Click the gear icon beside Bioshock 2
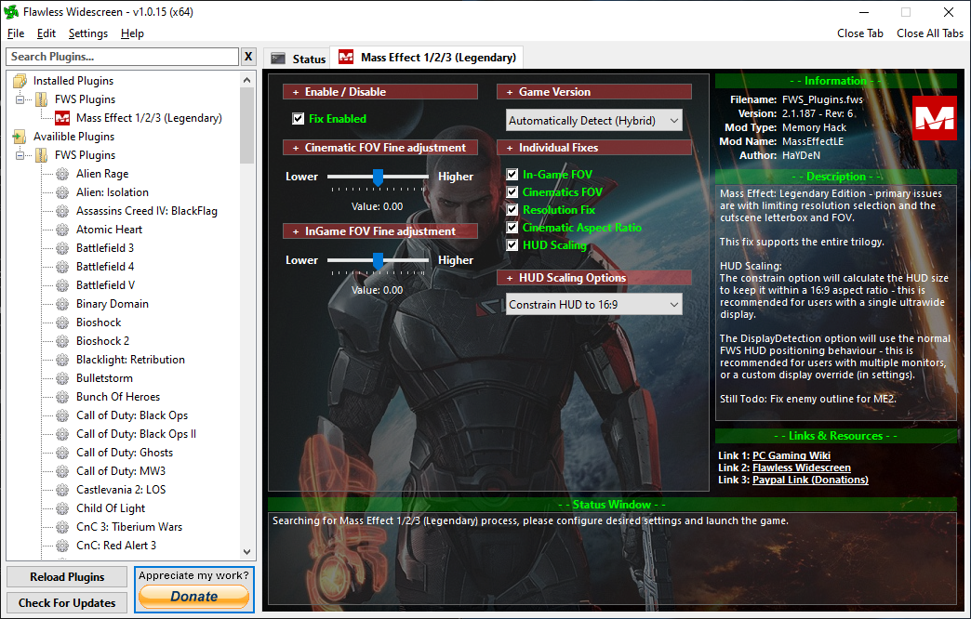Viewport: 971px width, 619px height. pyautogui.click(x=62, y=341)
